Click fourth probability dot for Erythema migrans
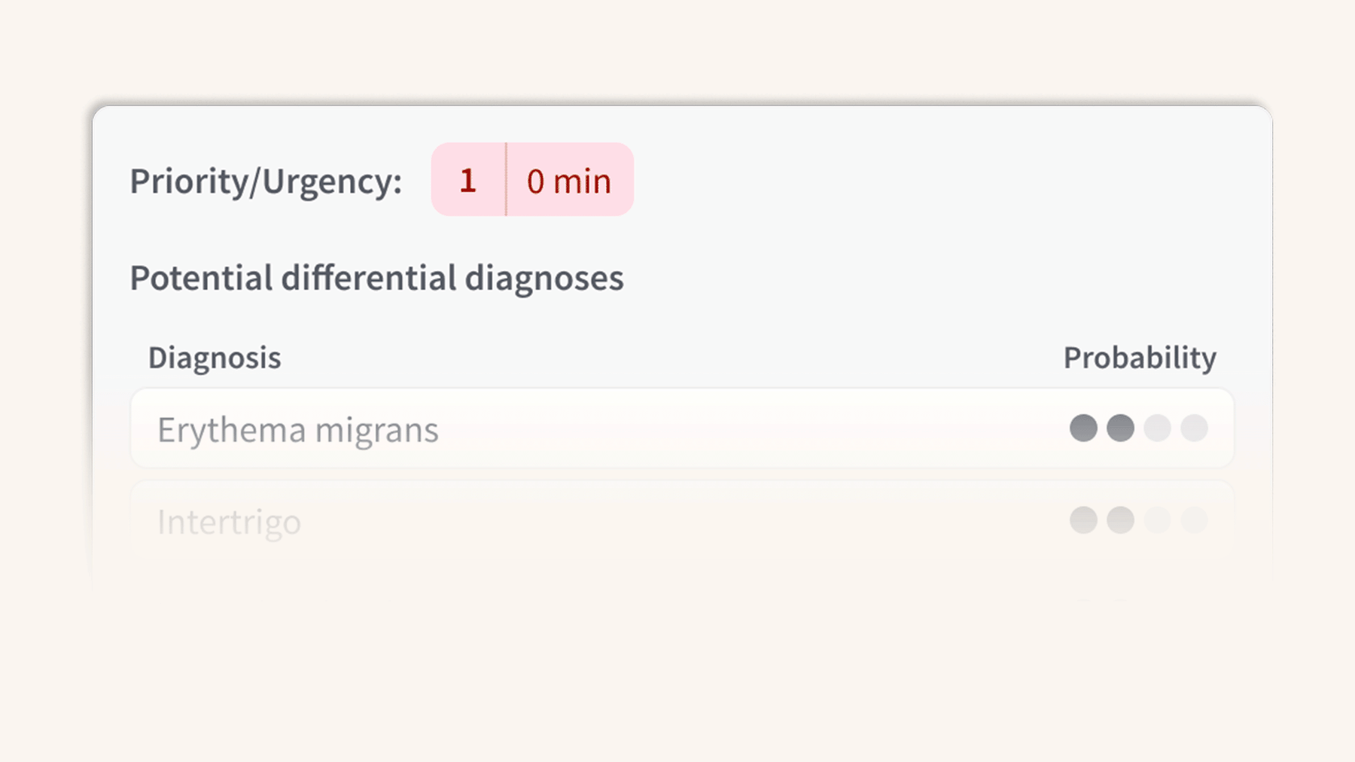This screenshot has width=1355, height=762. pos(1194,428)
